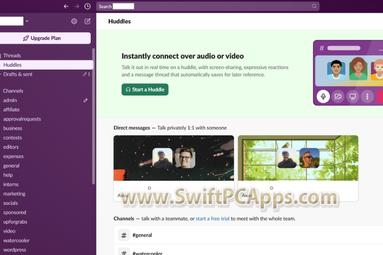The height and width of the screenshot is (255, 383).
Task: Expand workspace name dropdown chevron
Action: (27, 21)
